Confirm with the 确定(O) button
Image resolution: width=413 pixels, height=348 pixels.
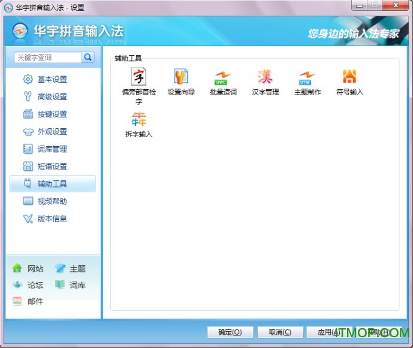[x=230, y=332]
